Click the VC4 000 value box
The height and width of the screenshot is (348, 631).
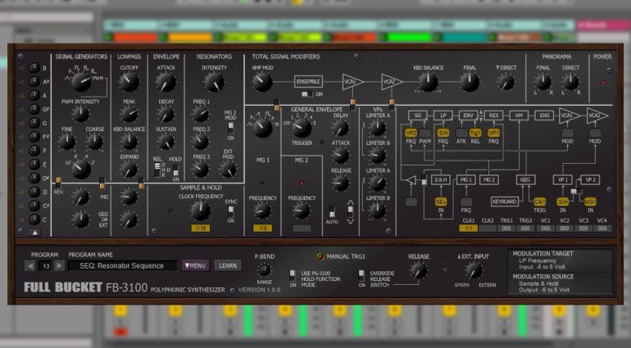(602, 228)
